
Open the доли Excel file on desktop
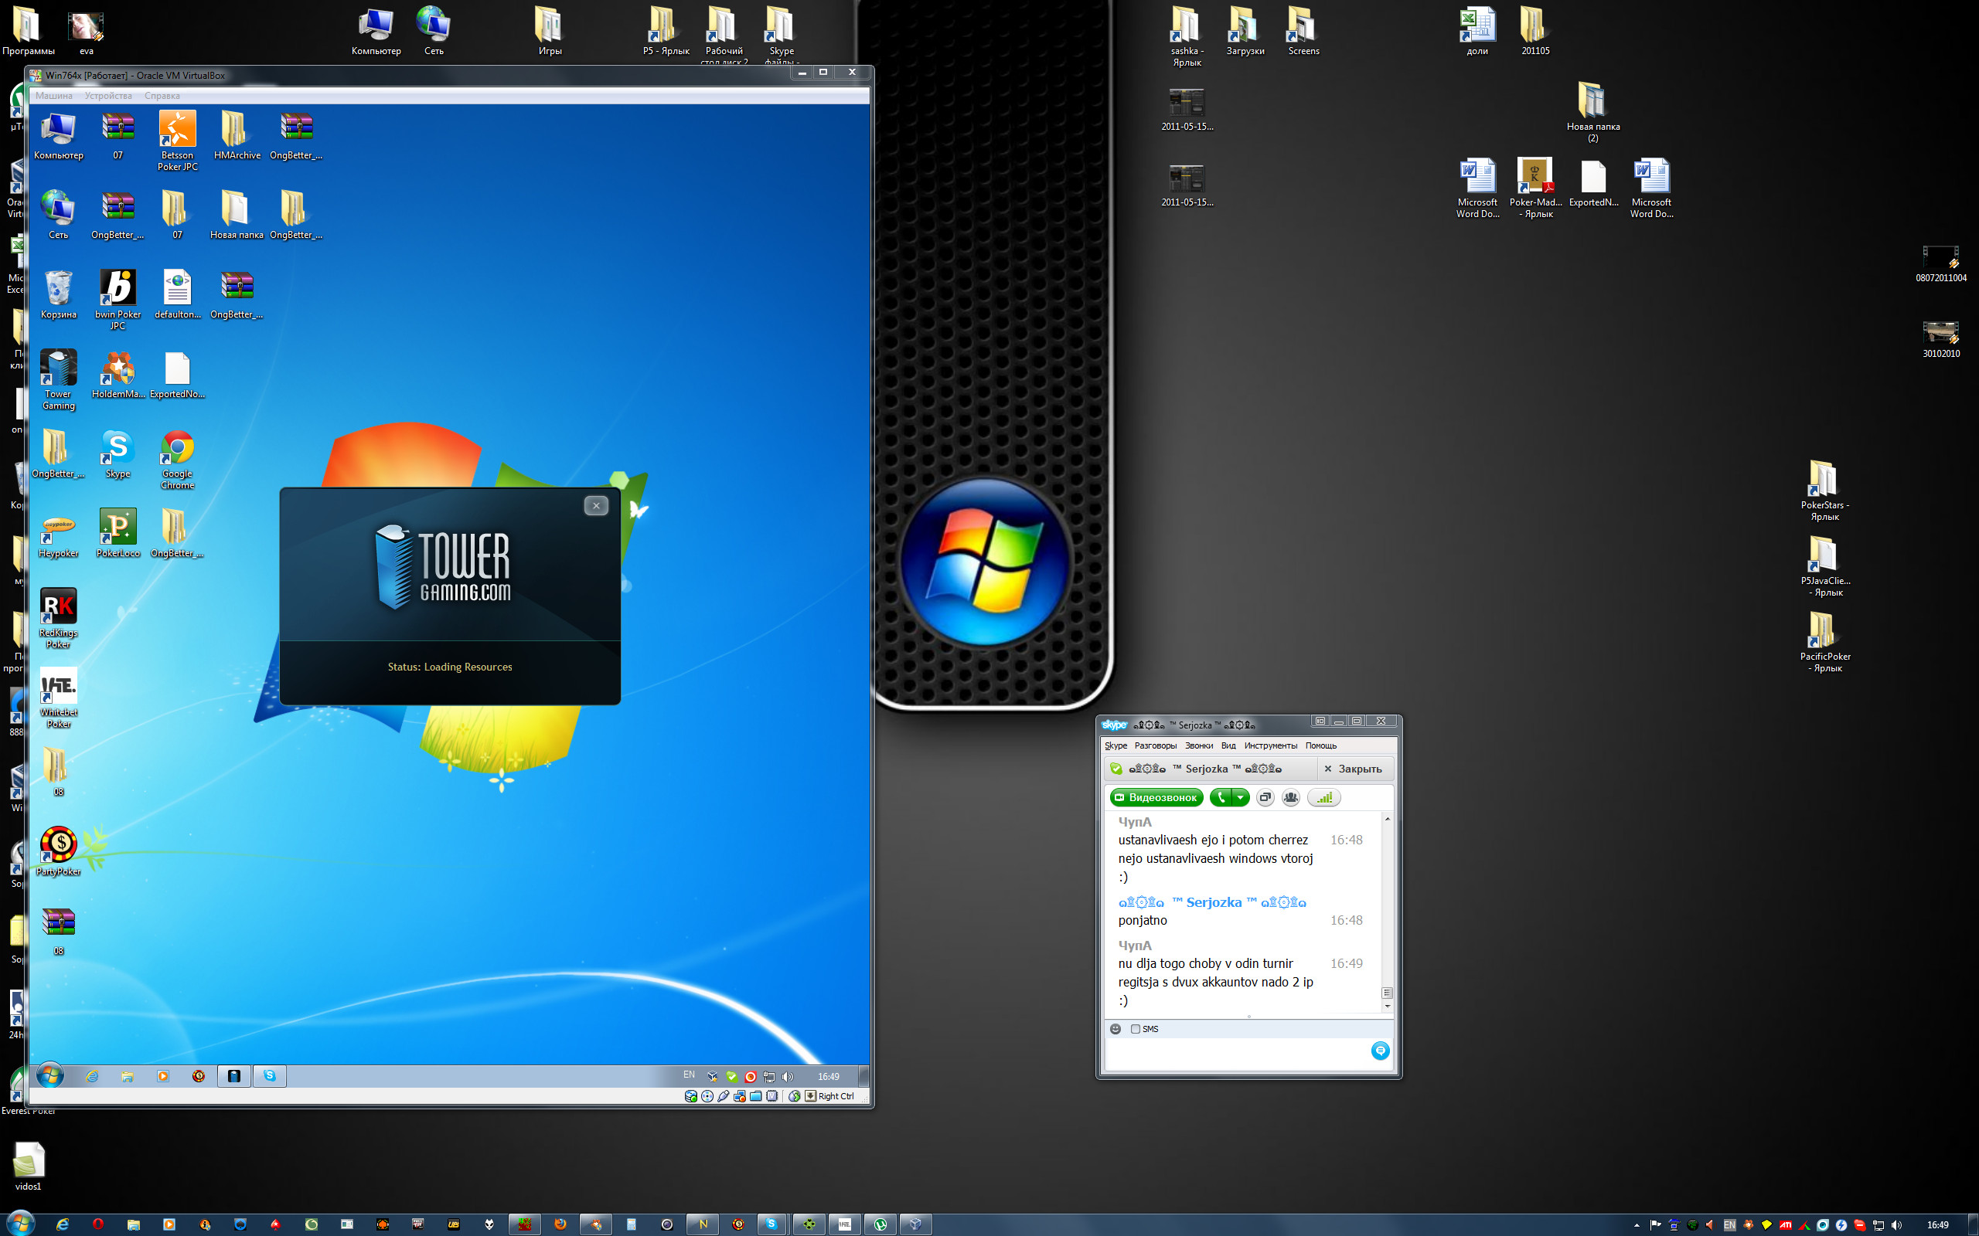1477,31
